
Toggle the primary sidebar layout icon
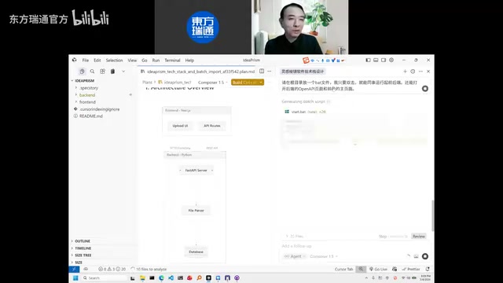pyautogui.click(x=369, y=60)
